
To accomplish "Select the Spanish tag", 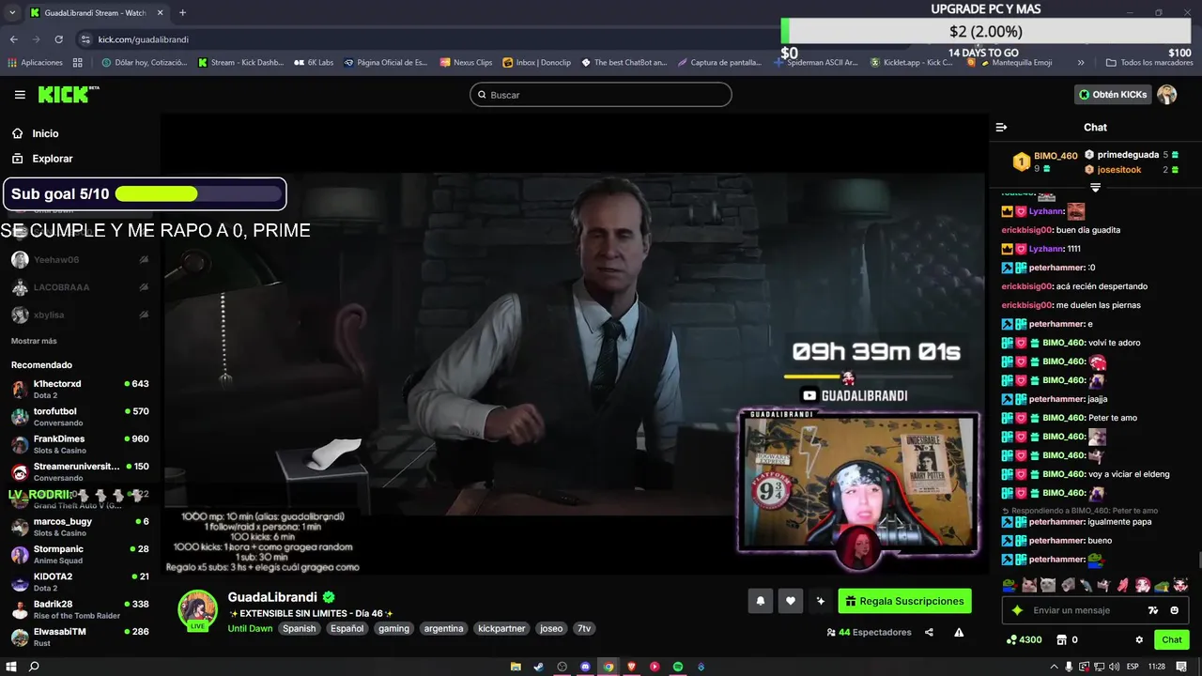I will coord(300,628).
